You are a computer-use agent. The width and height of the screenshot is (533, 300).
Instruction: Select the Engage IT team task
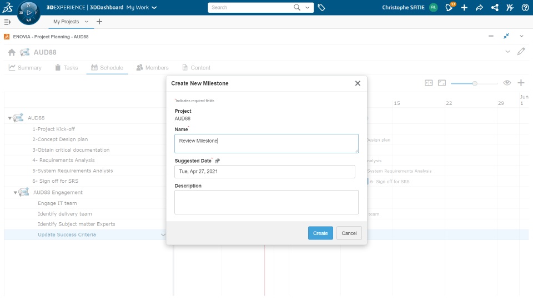[x=57, y=203]
